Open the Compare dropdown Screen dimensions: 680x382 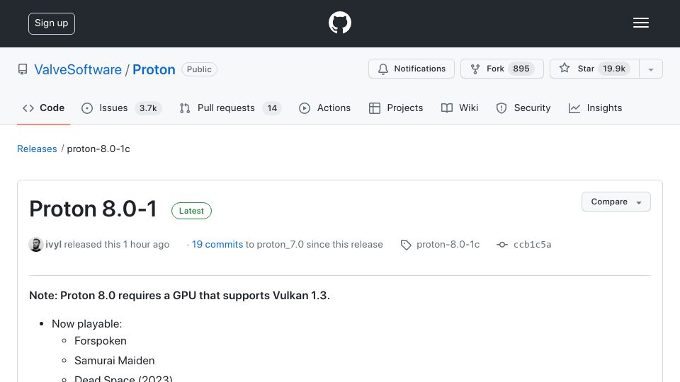click(x=616, y=202)
